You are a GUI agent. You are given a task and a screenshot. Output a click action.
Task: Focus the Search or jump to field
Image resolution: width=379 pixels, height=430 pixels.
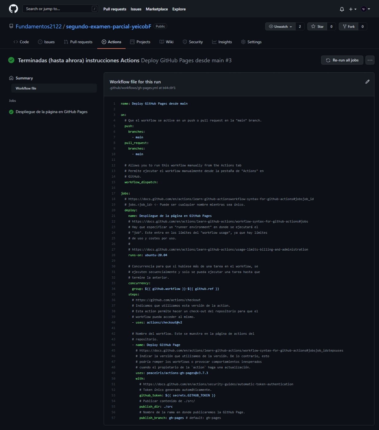(61, 9)
